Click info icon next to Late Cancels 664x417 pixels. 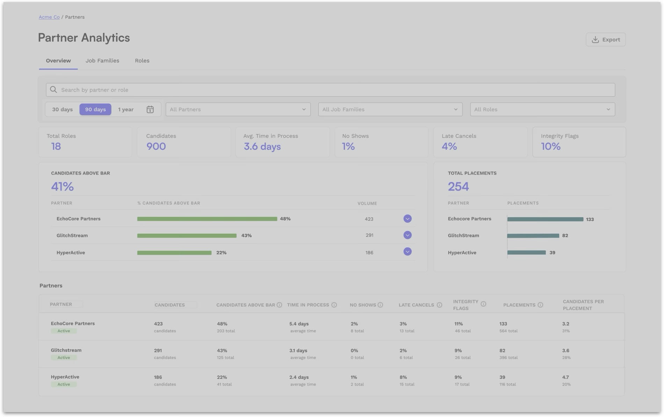(x=439, y=305)
